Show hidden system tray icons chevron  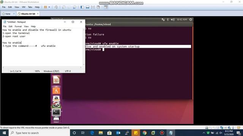pos(204,133)
